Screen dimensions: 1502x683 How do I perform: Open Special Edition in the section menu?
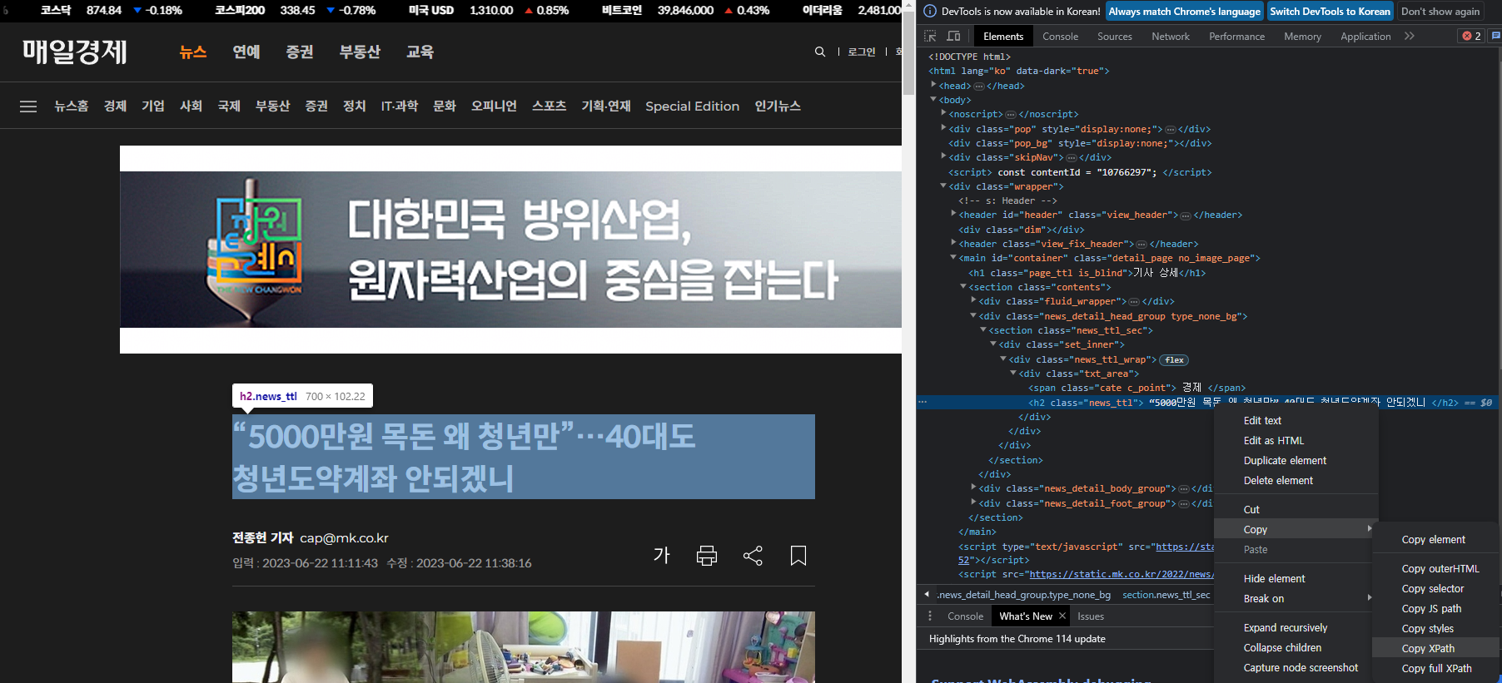[692, 106]
